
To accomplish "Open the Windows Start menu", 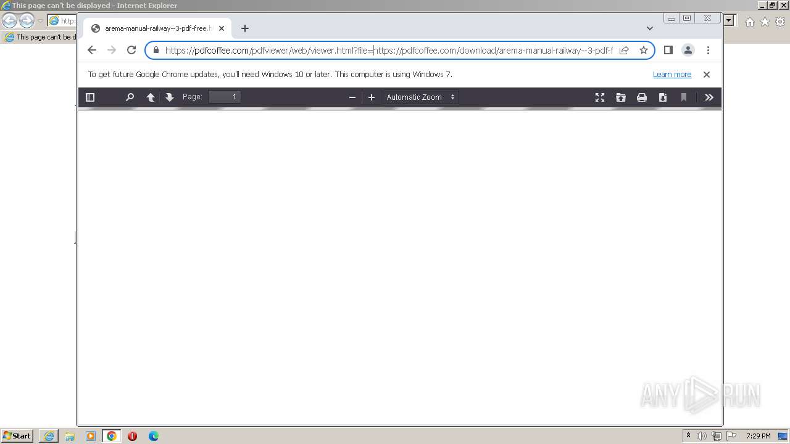I will coord(17,436).
